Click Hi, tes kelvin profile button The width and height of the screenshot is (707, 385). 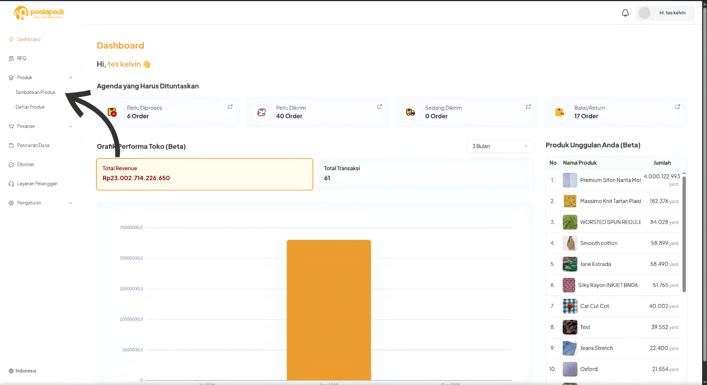(665, 13)
